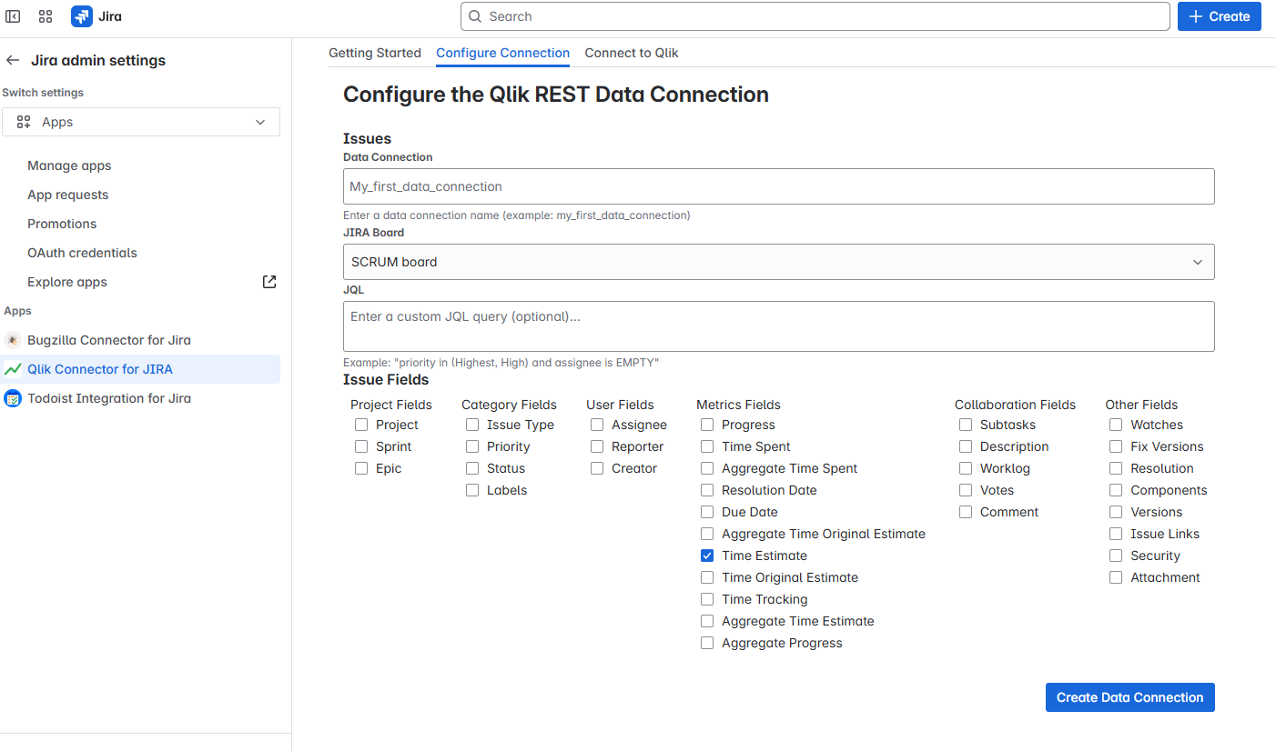Click the back arrow beside Jira admin settings
This screenshot has width=1276, height=751.
pos(13,60)
